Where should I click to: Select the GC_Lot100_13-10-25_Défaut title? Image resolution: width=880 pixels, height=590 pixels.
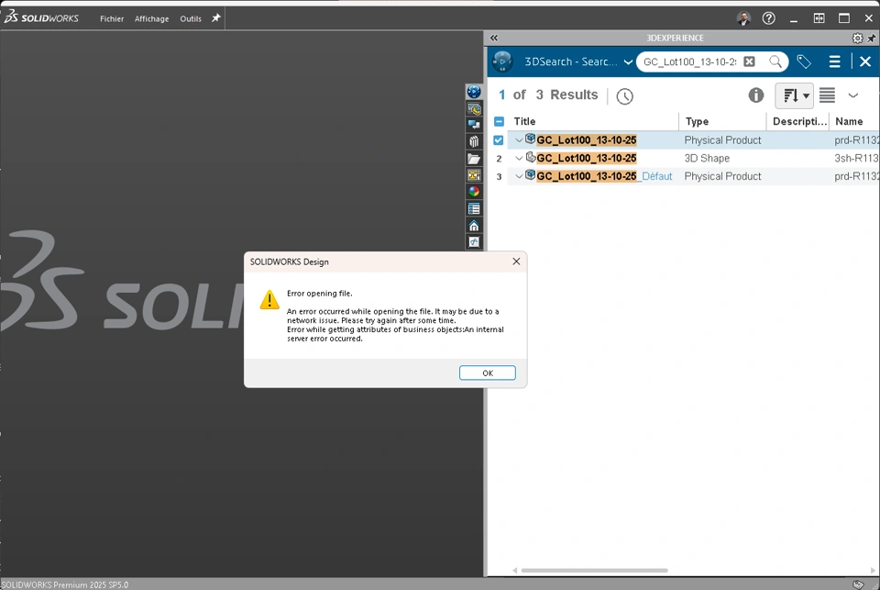click(x=604, y=176)
